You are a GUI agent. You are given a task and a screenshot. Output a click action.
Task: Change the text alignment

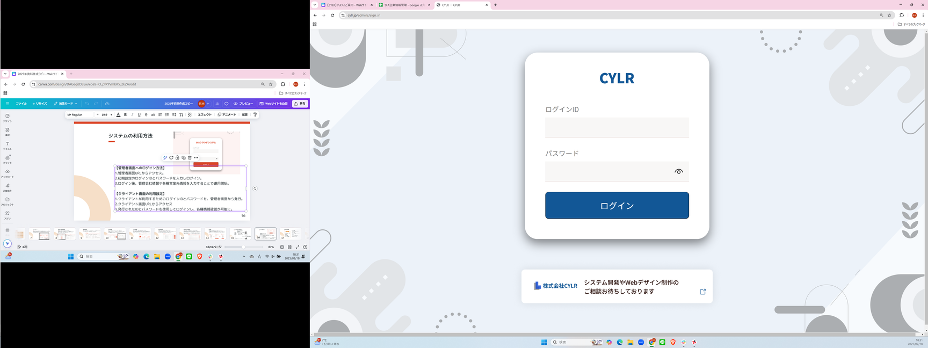coord(160,114)
